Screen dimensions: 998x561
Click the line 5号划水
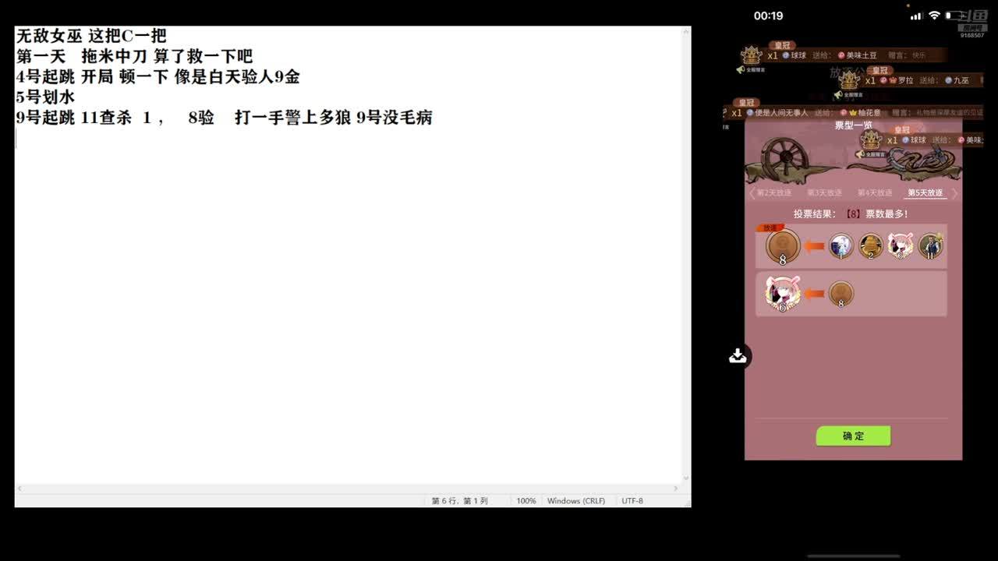coord(45,97)
